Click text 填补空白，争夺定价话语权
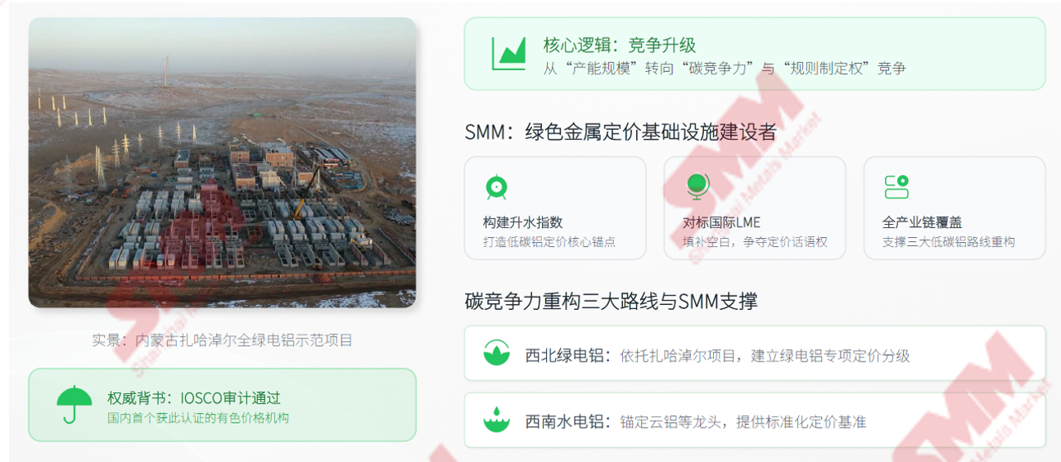This screenshot has width=1061, height=462. tap(755, 242)
